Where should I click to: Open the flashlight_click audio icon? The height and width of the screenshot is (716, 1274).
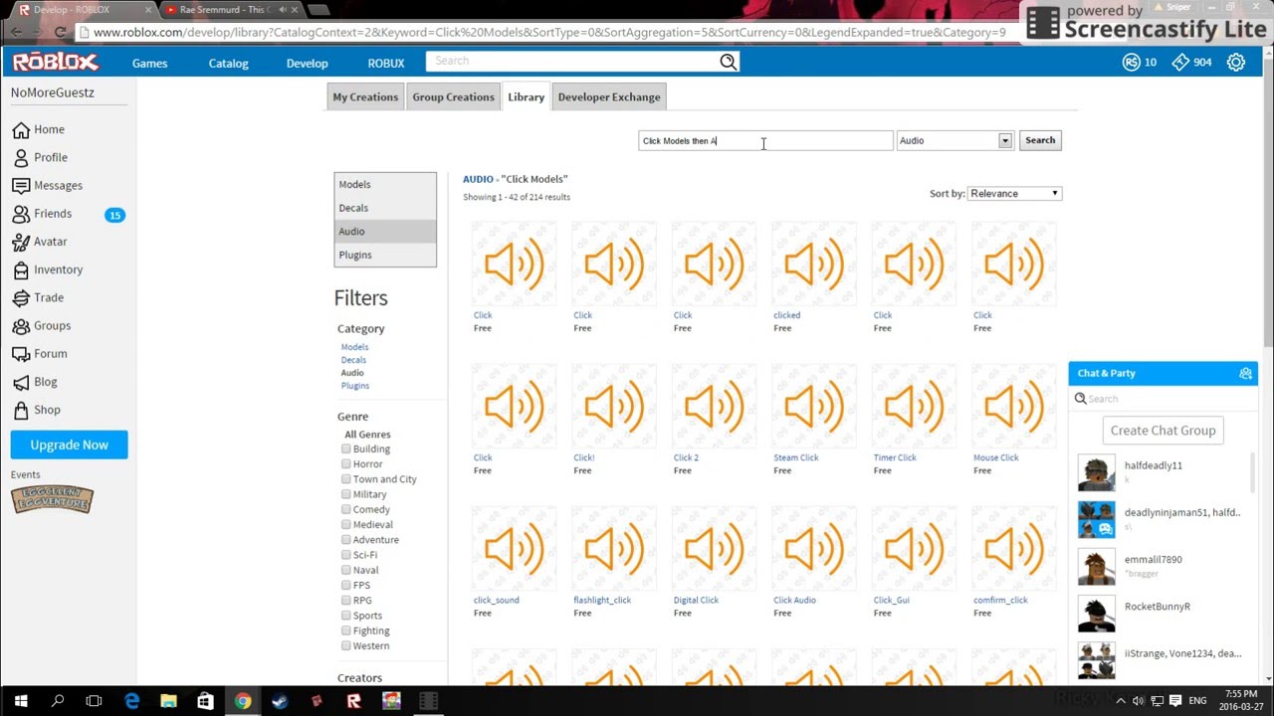click(613, 549)
